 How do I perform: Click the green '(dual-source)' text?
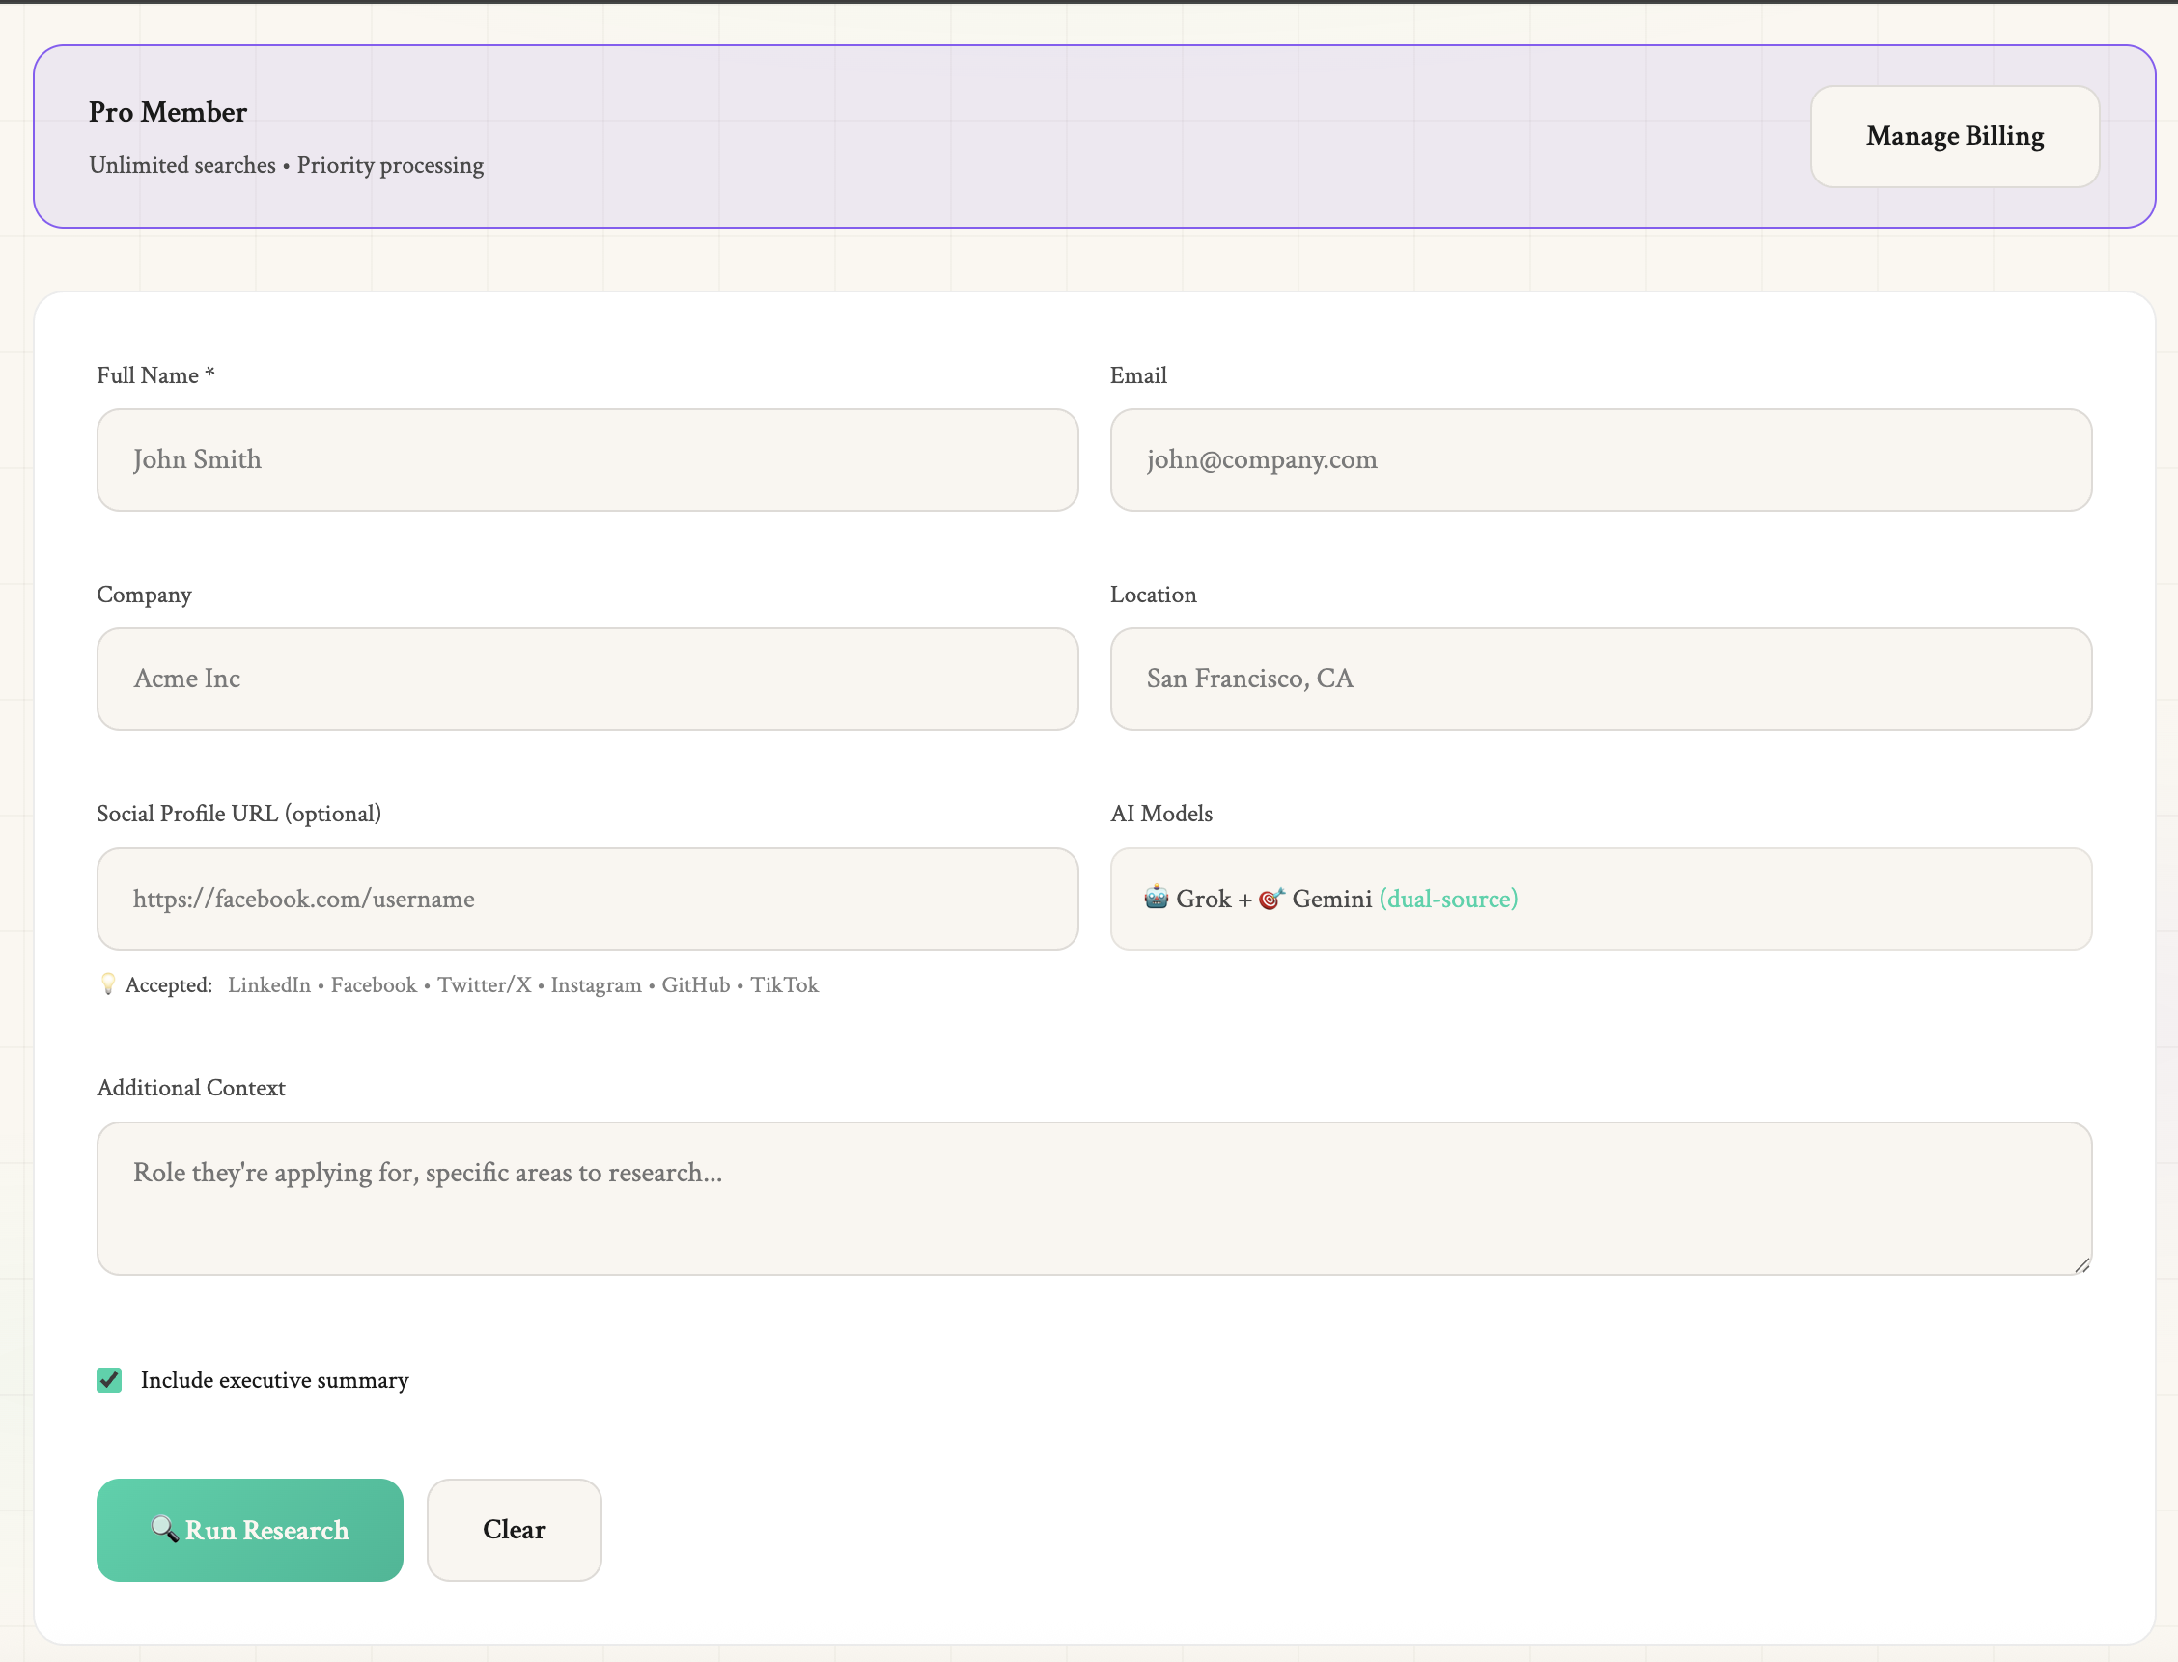[x=1448, y=899]
